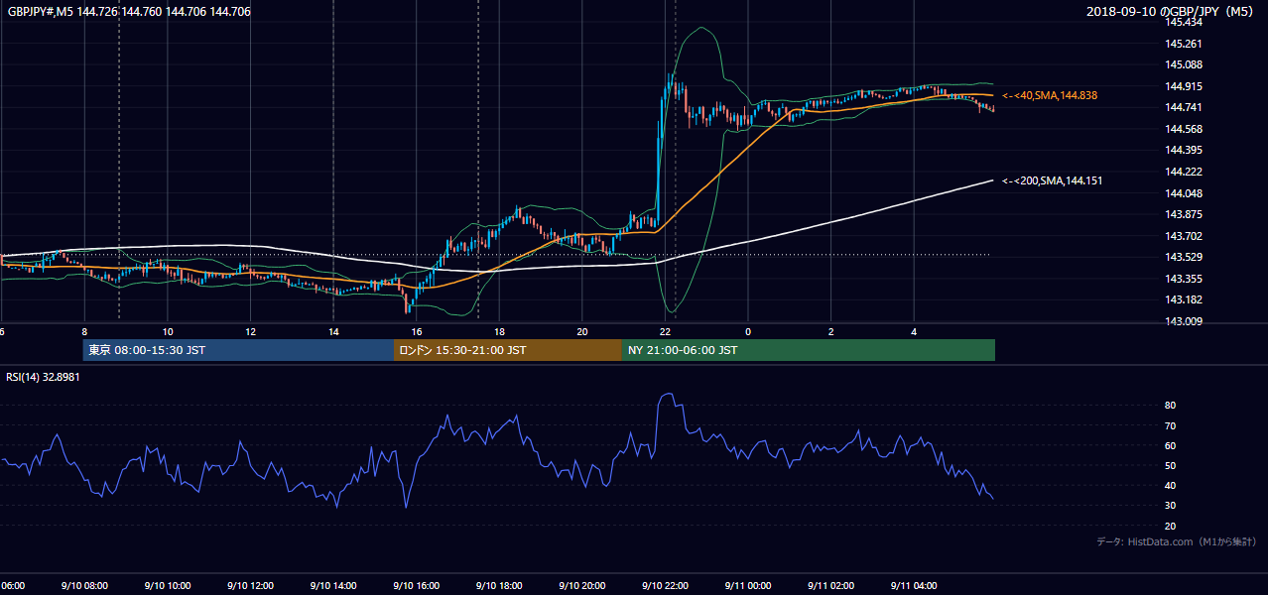
Task: Click price axis value 144.048
Action: (x=1183, y=193)
